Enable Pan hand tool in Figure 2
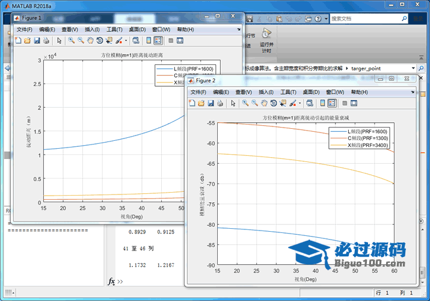Viewport: 430px width, 301px height. pos(264,103)
